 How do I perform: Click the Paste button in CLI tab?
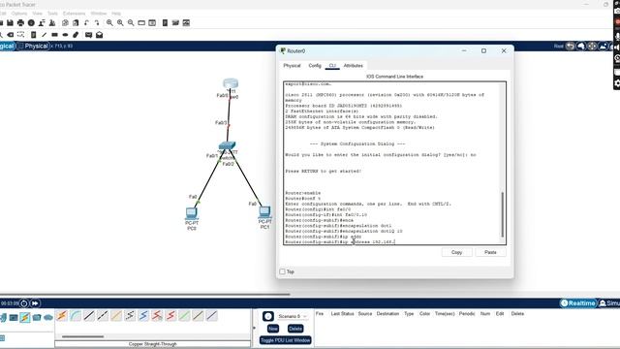(490, 252)
